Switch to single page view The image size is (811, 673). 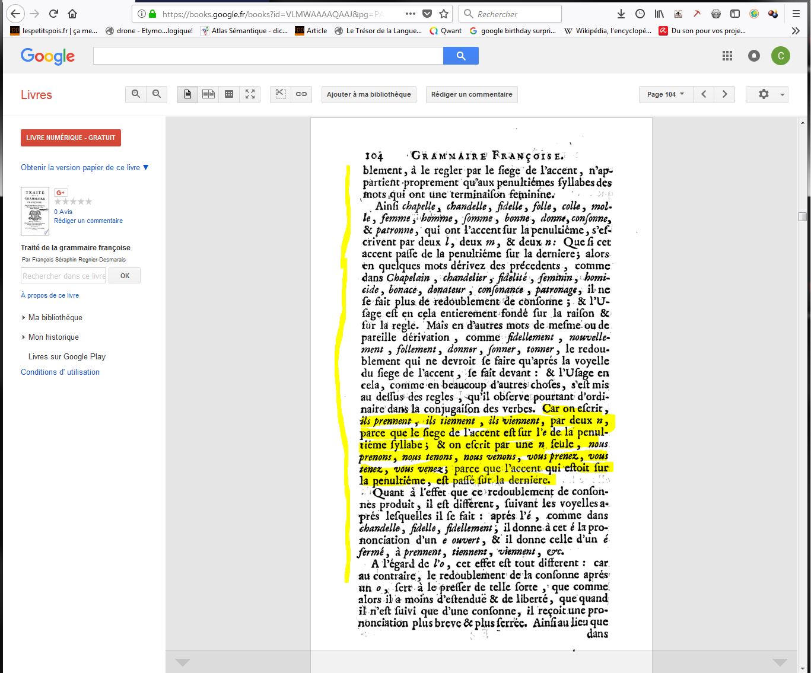pyautogui.click(x=187, y=94)
